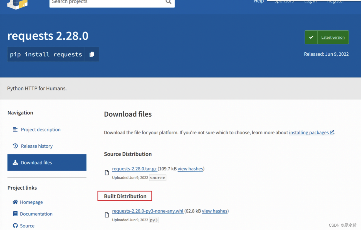The image size is (361, 230).
Task: Click the Latest version button
Action: pos(327,37)
